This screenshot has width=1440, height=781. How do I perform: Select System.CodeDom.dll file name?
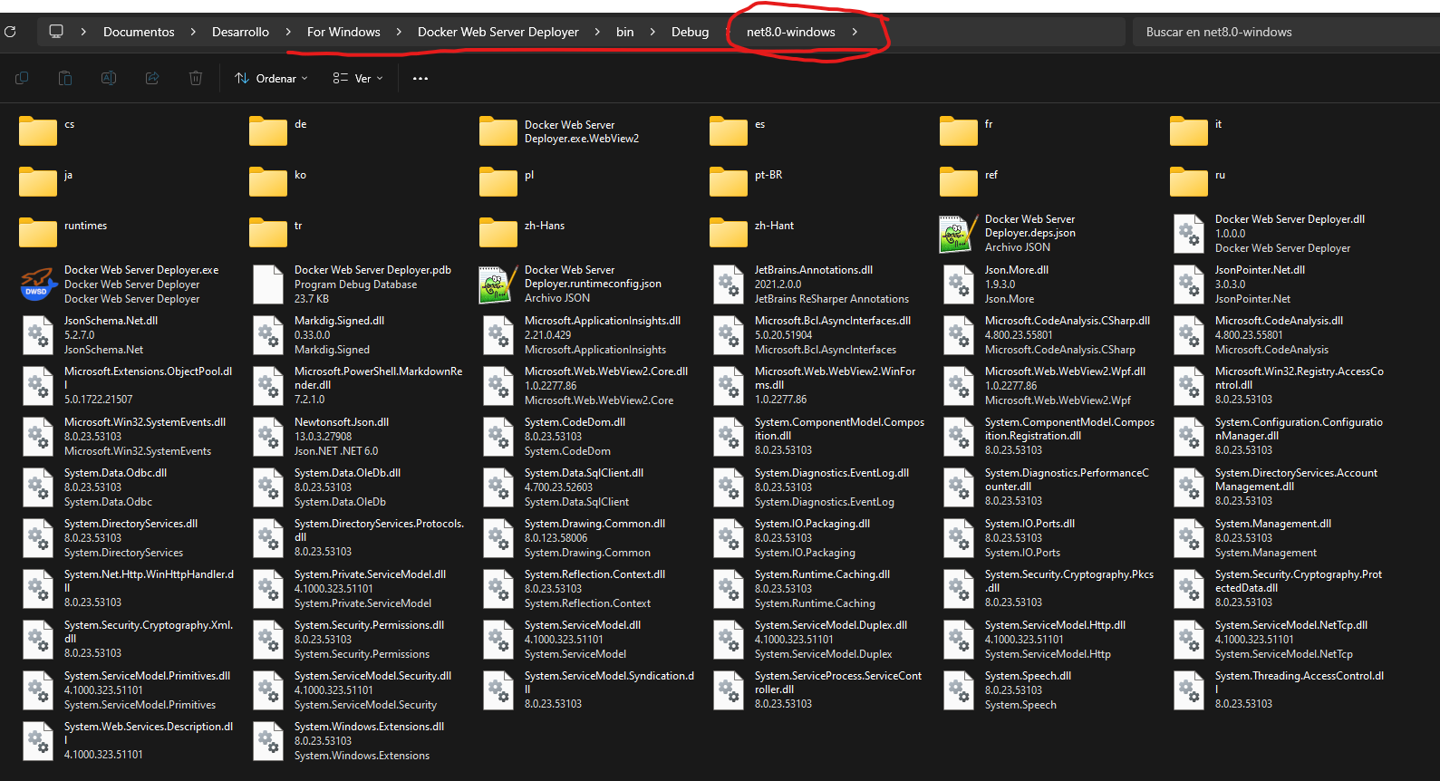[x=575, y=422]
